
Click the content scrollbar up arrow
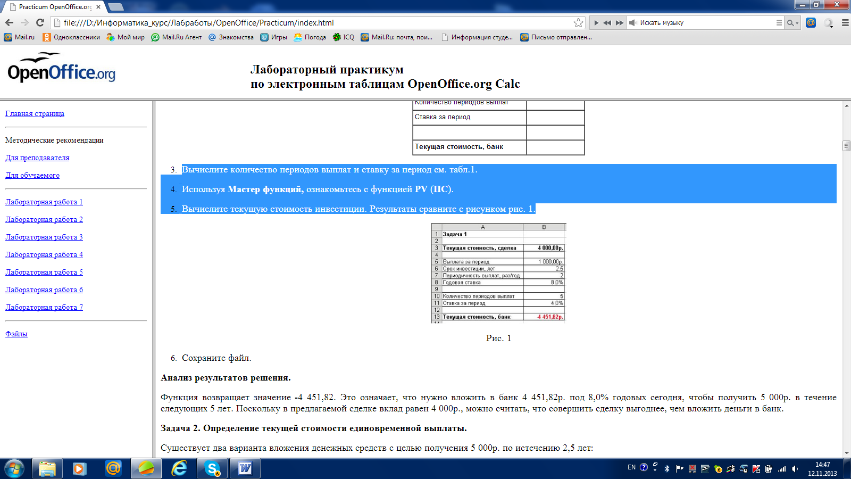click(846, 105)
